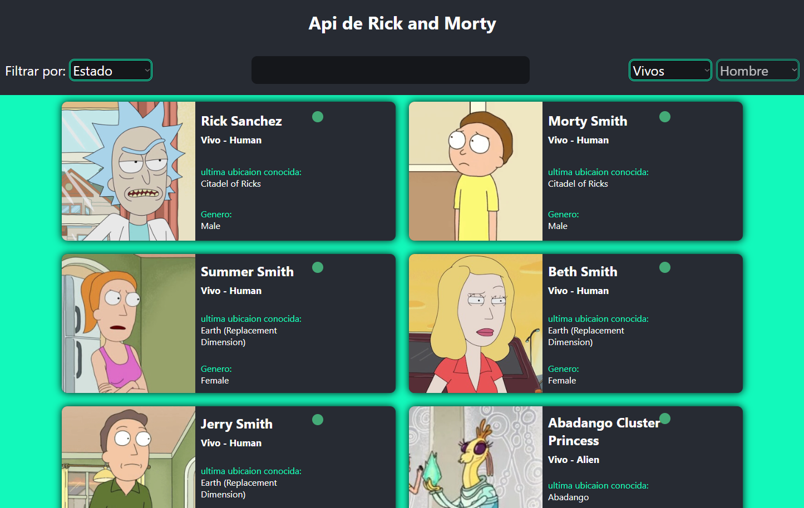Select the Rick Sanchez character name
Screen dimensions: 804x508
[x=241, y=121]
